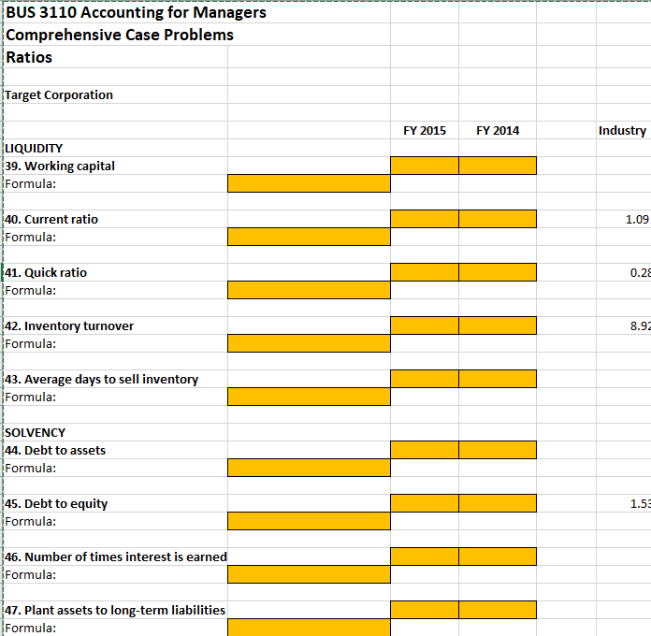Select the 'Industry' header cell
651x636 pixels.
(x=623, y=130)
